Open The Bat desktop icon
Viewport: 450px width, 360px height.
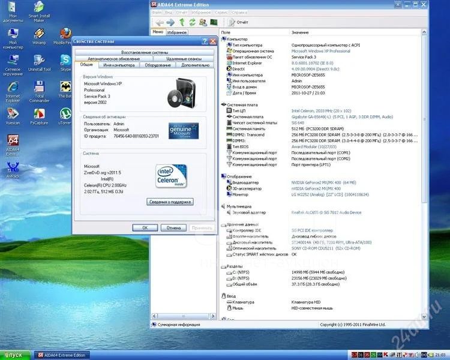[65, 90]
